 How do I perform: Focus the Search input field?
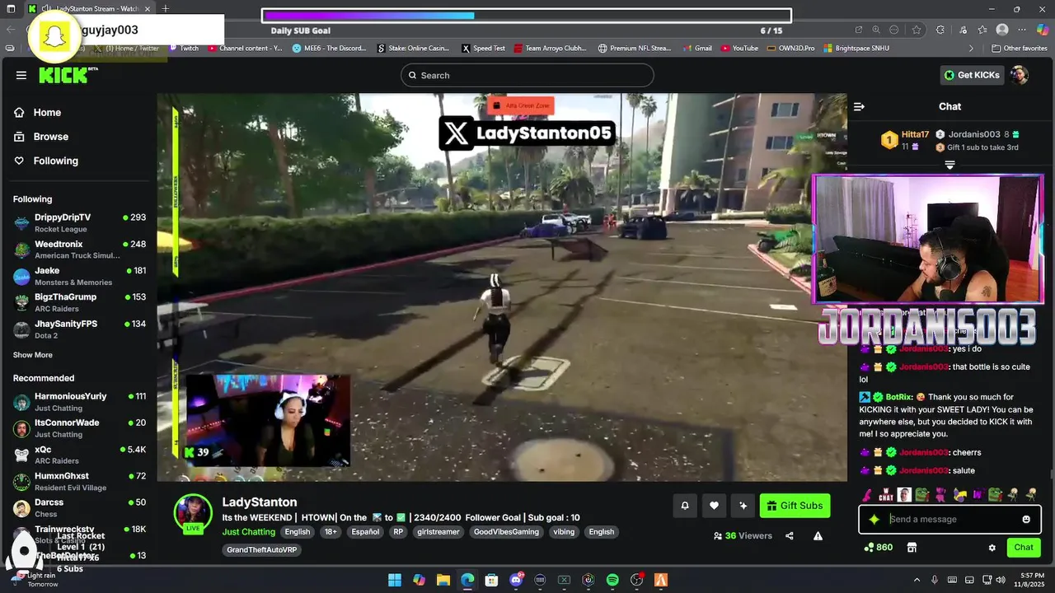527,75
